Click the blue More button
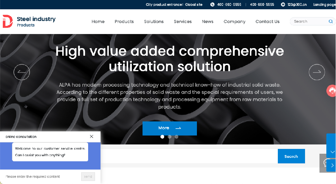 [x=169, y=128]
